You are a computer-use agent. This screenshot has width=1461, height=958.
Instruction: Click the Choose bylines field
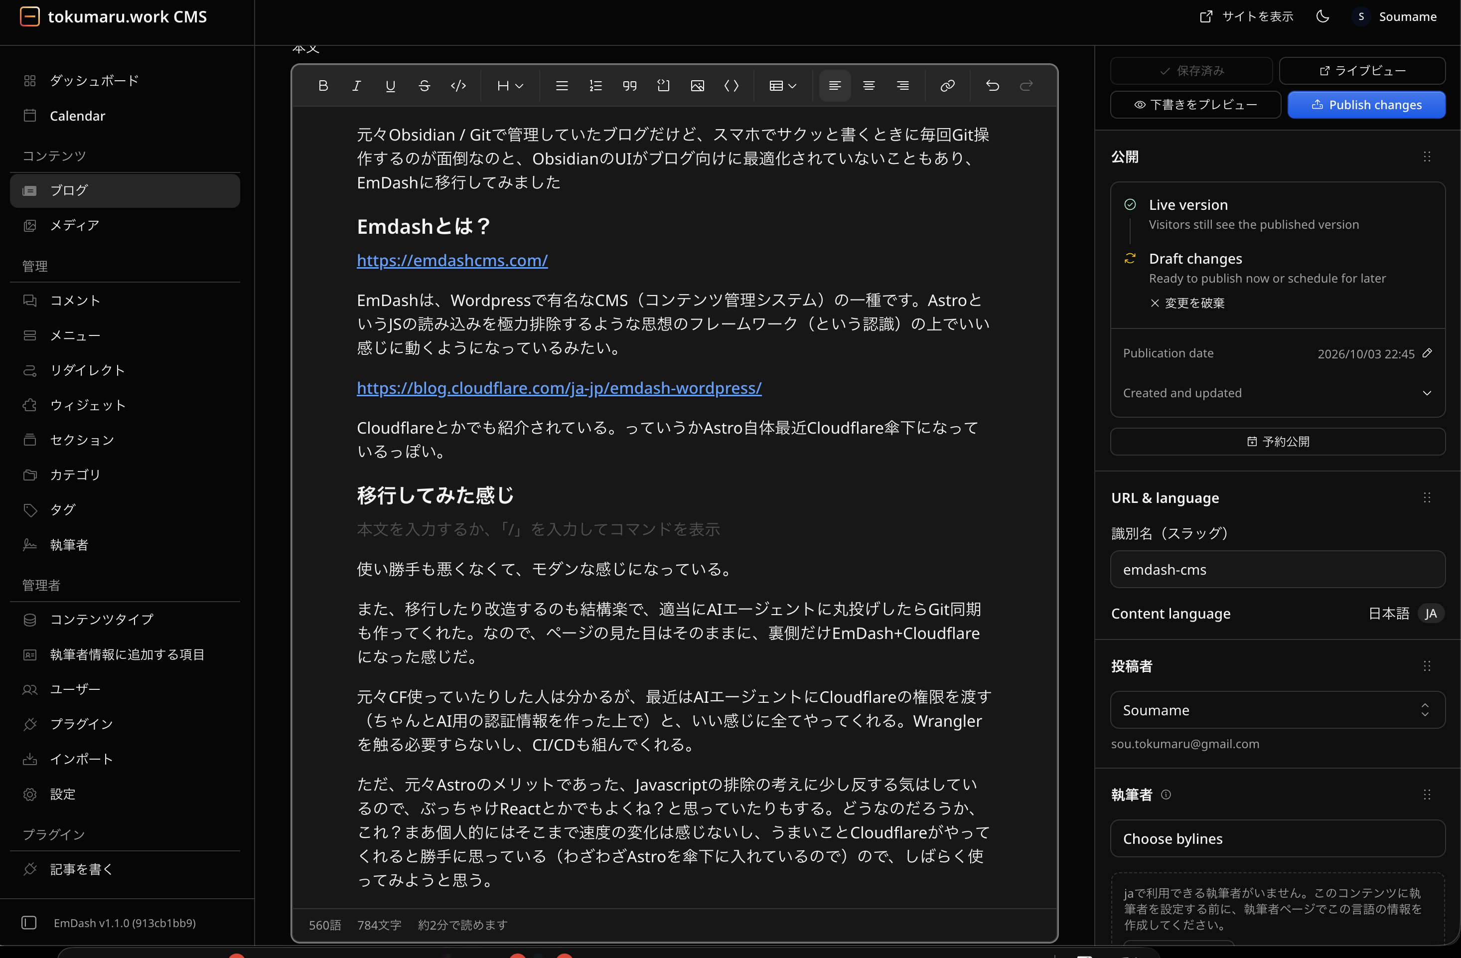point(1278,838)
